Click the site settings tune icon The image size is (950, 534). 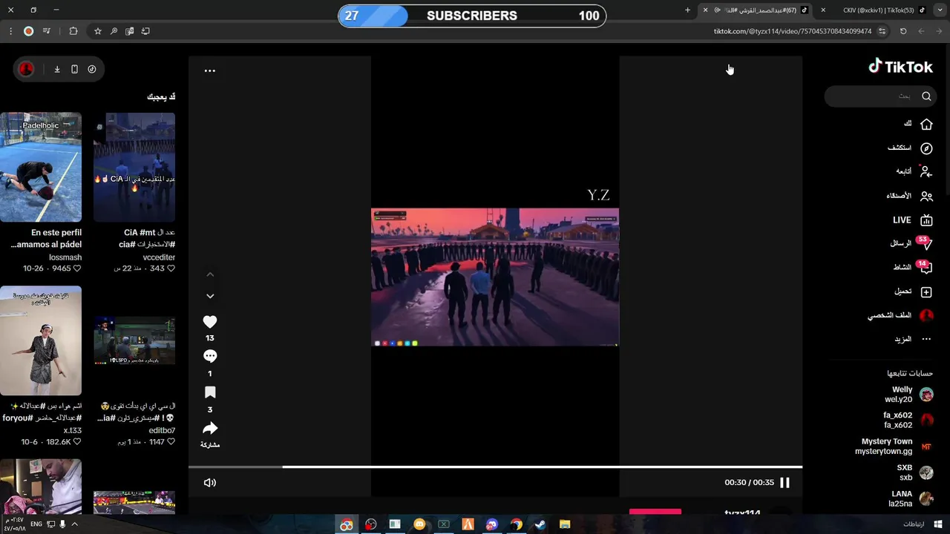882,31
